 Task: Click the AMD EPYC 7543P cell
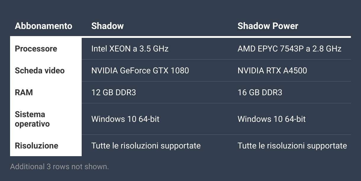(x=289, y=49)
